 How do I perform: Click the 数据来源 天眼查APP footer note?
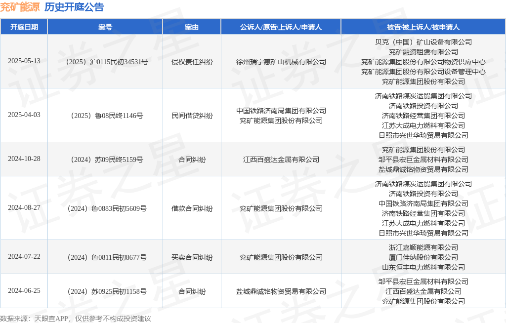[x=76, y=319]
